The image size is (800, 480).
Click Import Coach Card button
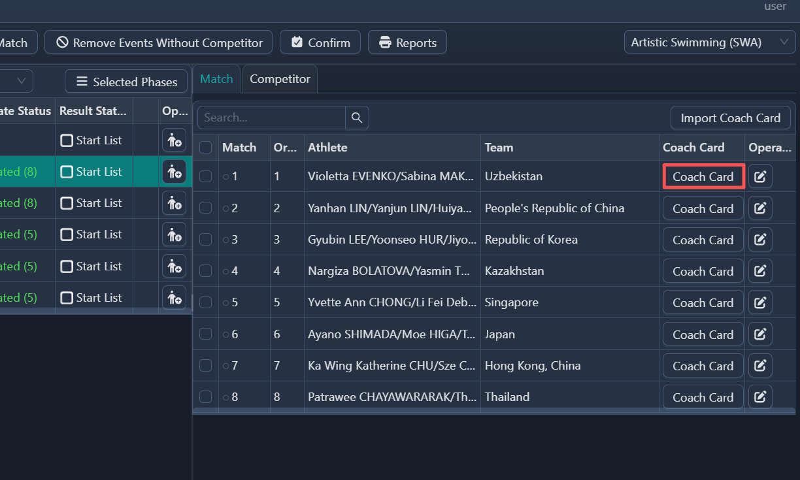coord(731,118)
